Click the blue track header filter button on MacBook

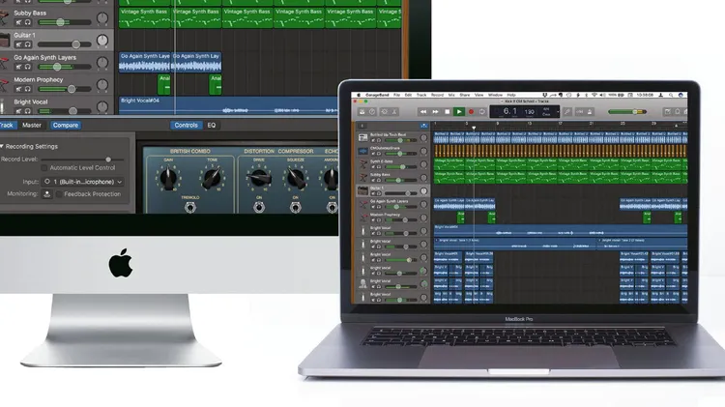[424, 126]
